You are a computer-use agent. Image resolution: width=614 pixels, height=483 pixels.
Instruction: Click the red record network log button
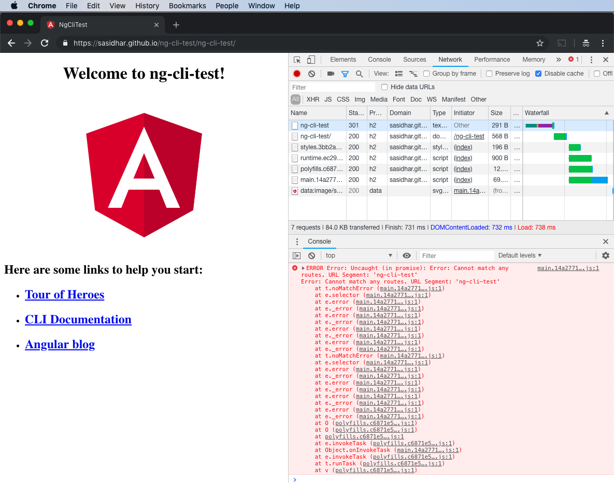pos(297,74)
